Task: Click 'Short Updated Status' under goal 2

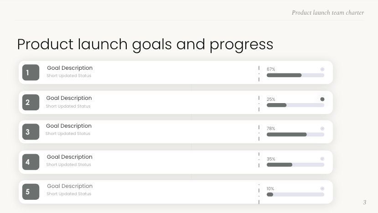Action: coord(68,106)
